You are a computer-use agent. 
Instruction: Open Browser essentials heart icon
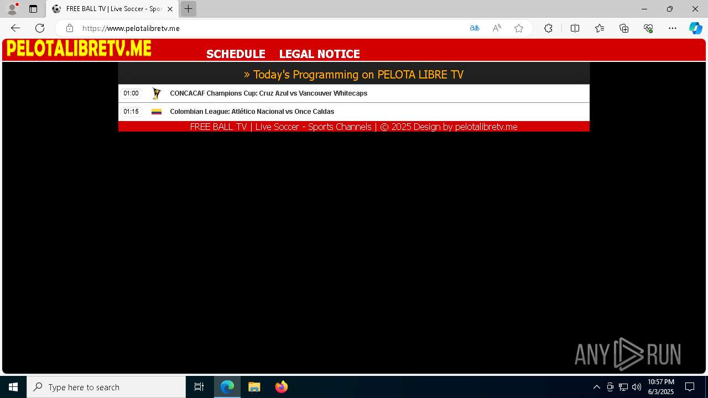tap(648, 28)
